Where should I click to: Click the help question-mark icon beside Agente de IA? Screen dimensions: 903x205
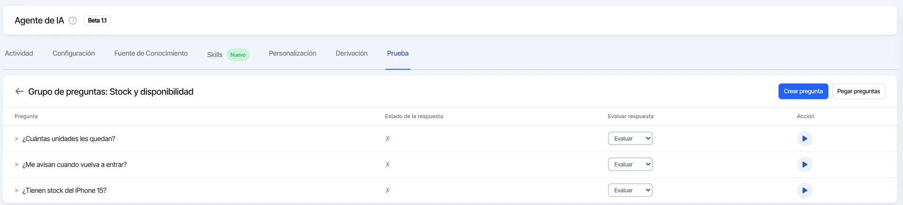[x=73, y=20]
